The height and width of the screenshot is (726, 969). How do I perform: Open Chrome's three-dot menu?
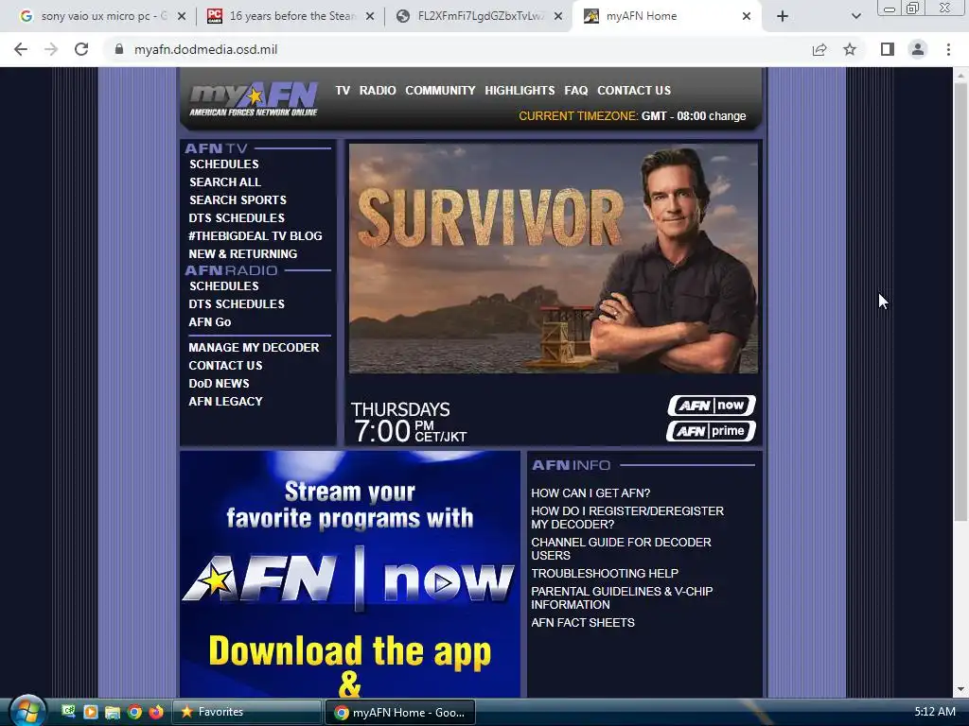(948, 49)
